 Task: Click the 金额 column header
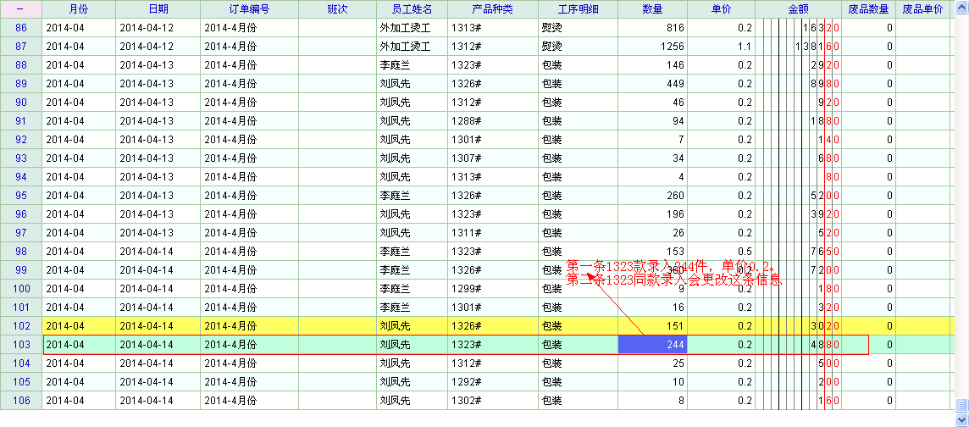798,9
